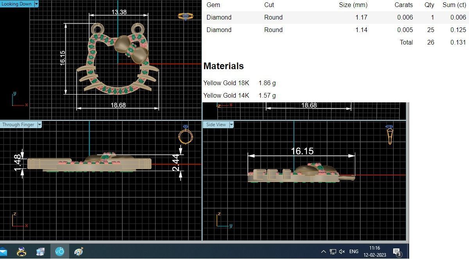The height and width of the screenshot is (259, 469).
Task: Click the Sum (ct) column header
Action: tap(454, 5)
